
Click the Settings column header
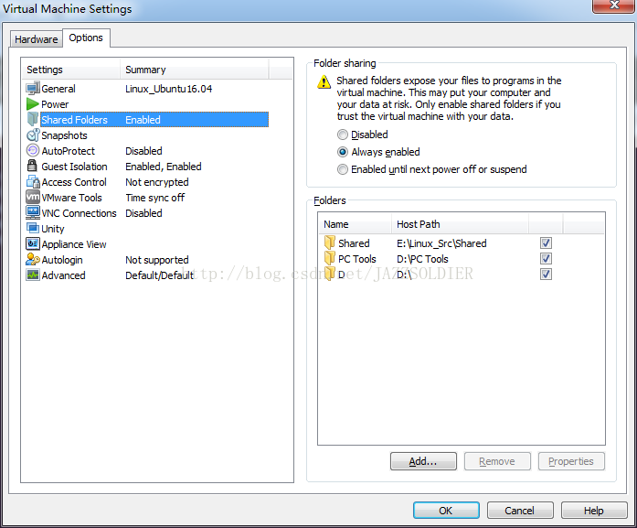click(x=71, y=70)
